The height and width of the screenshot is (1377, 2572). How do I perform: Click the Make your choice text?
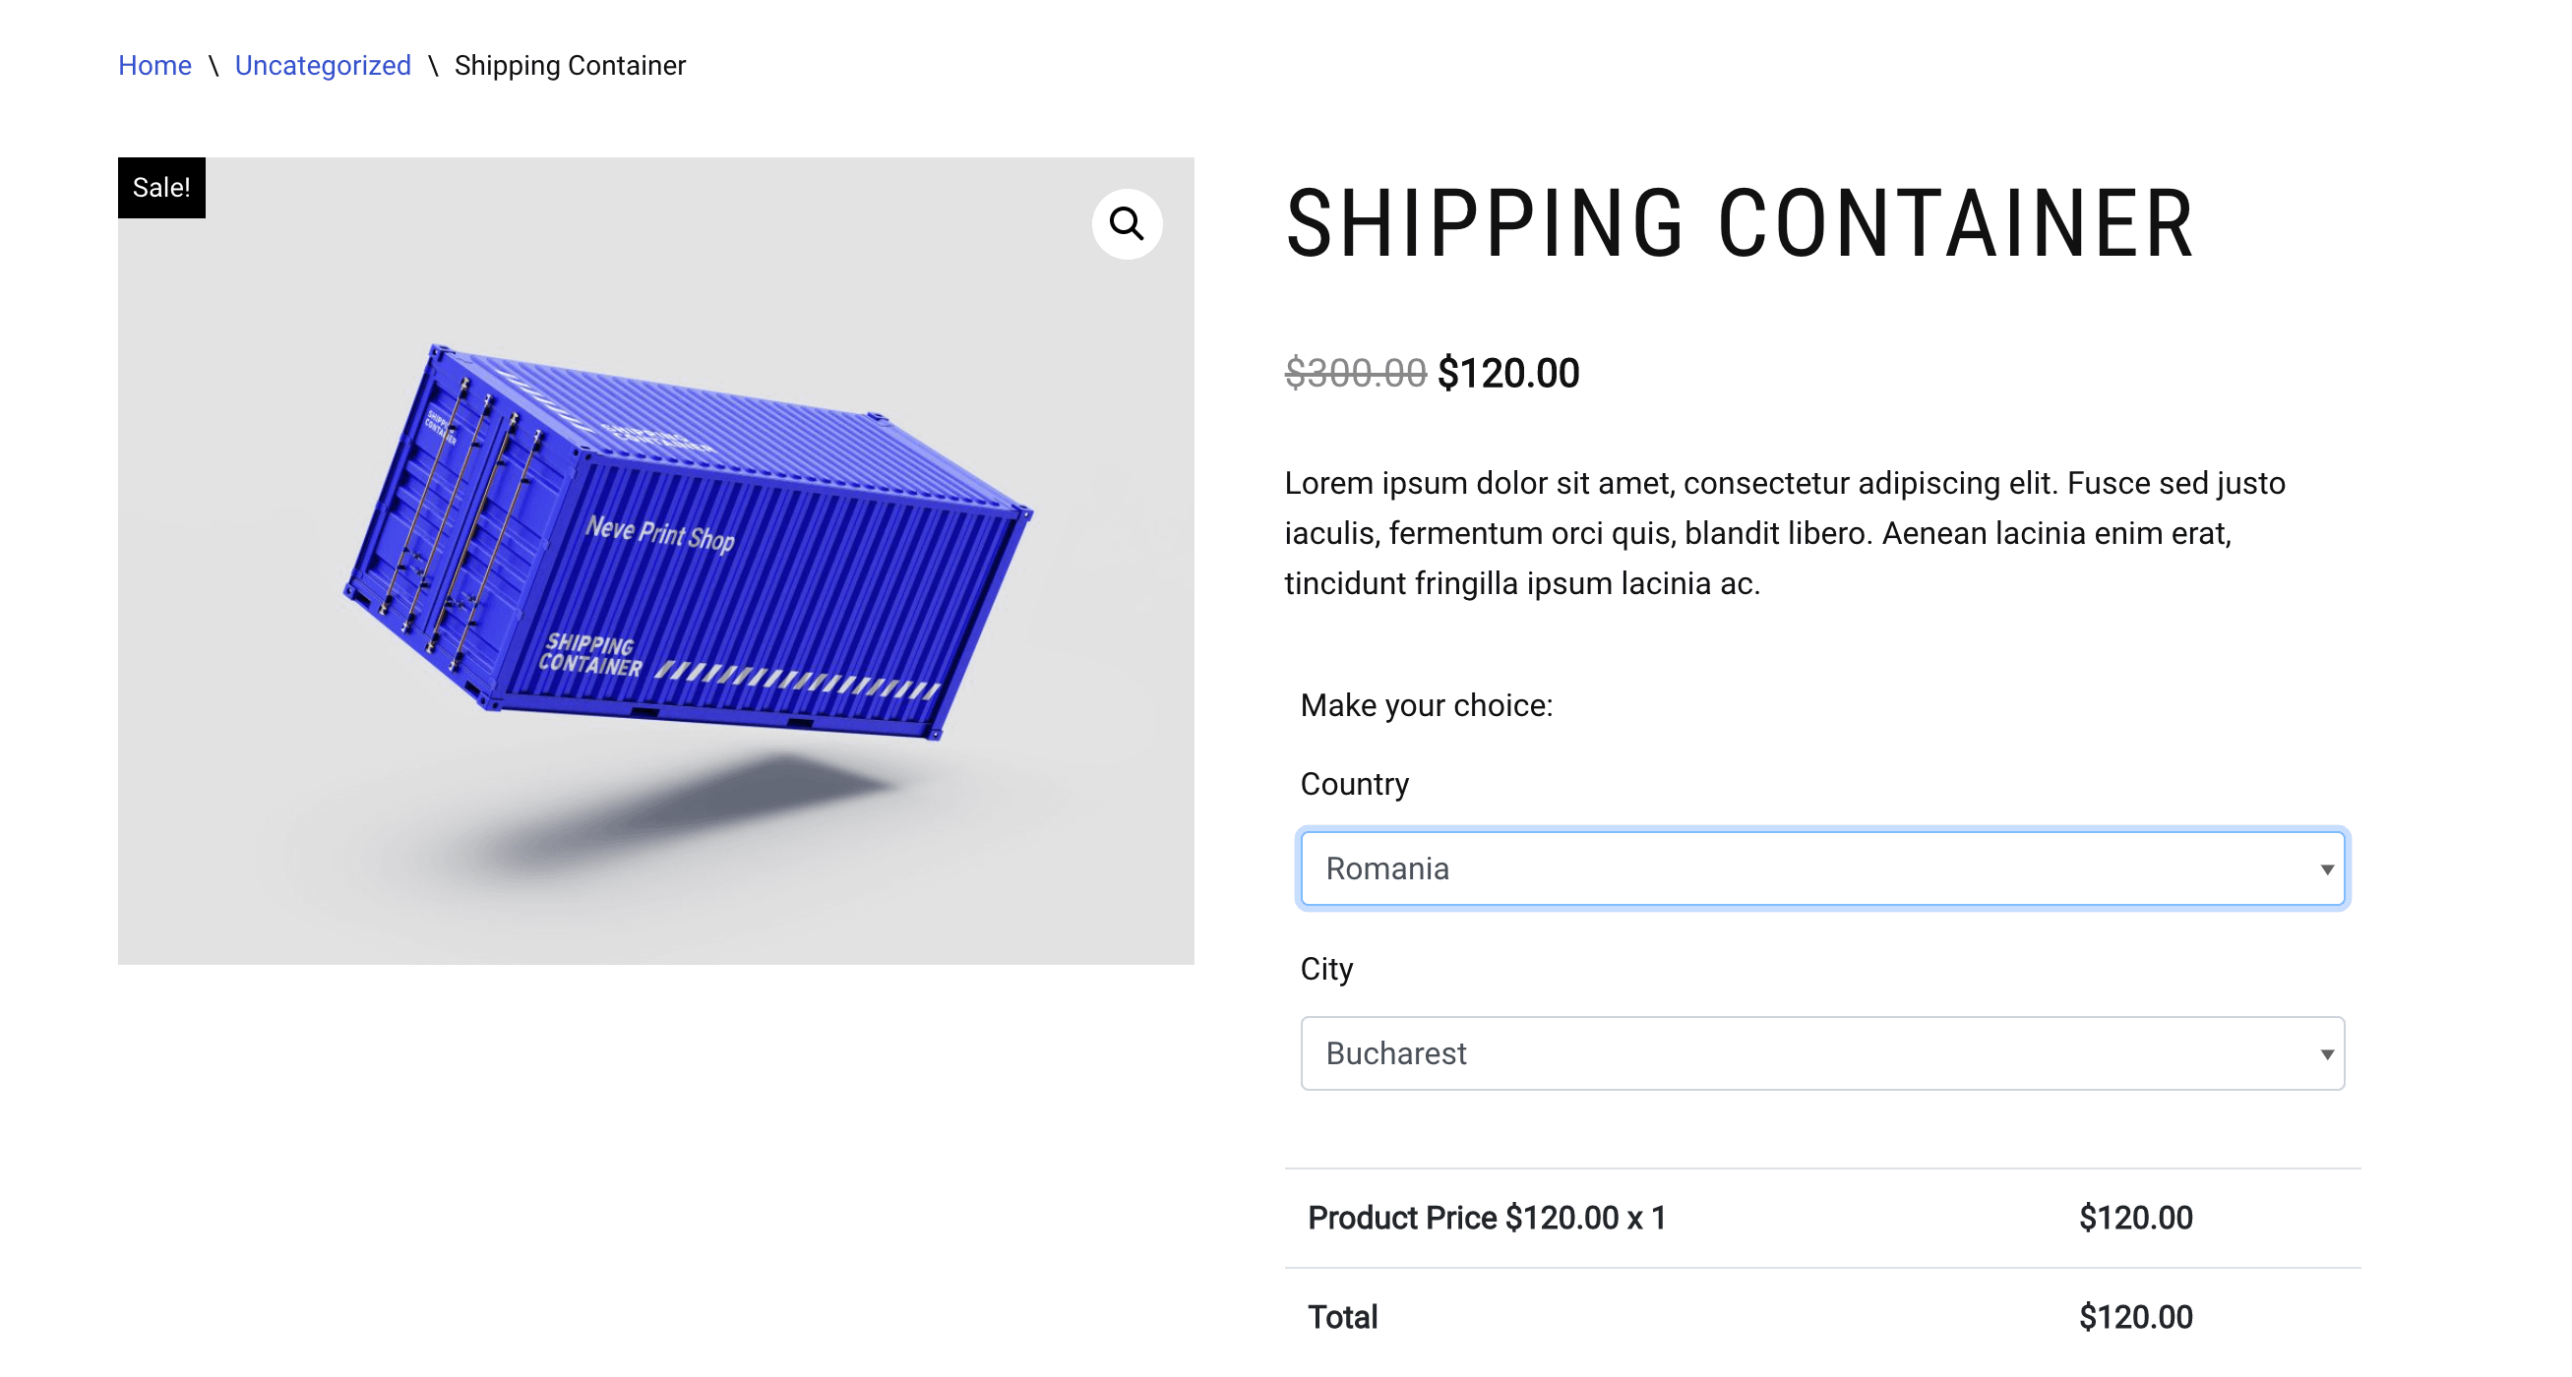click(x=1426, y=705)
